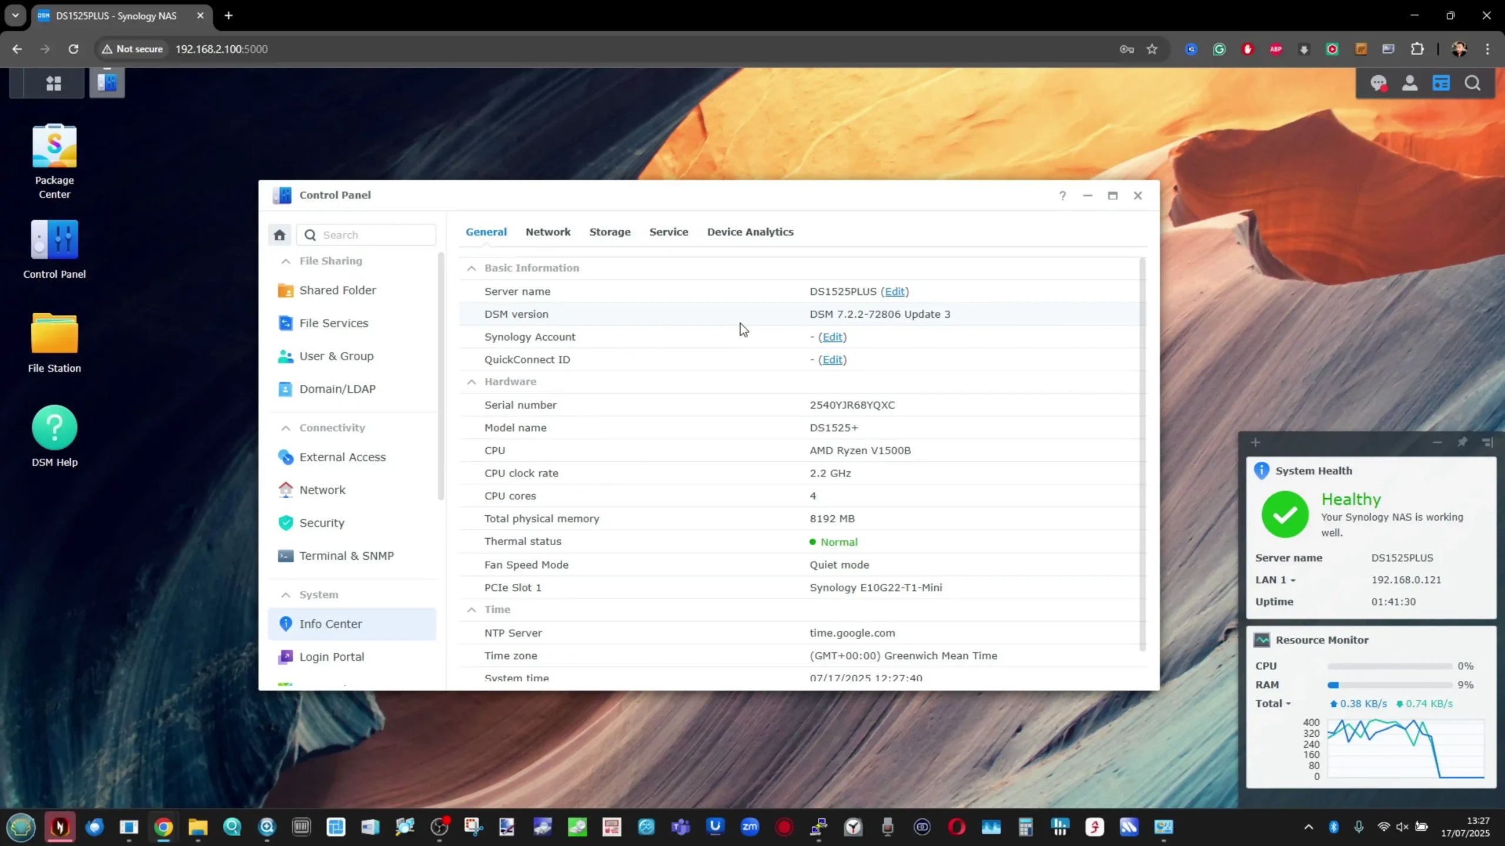1505x846 pixels.
Task: Open Chrome tab search dropdown
Action: tap(15, 15)
